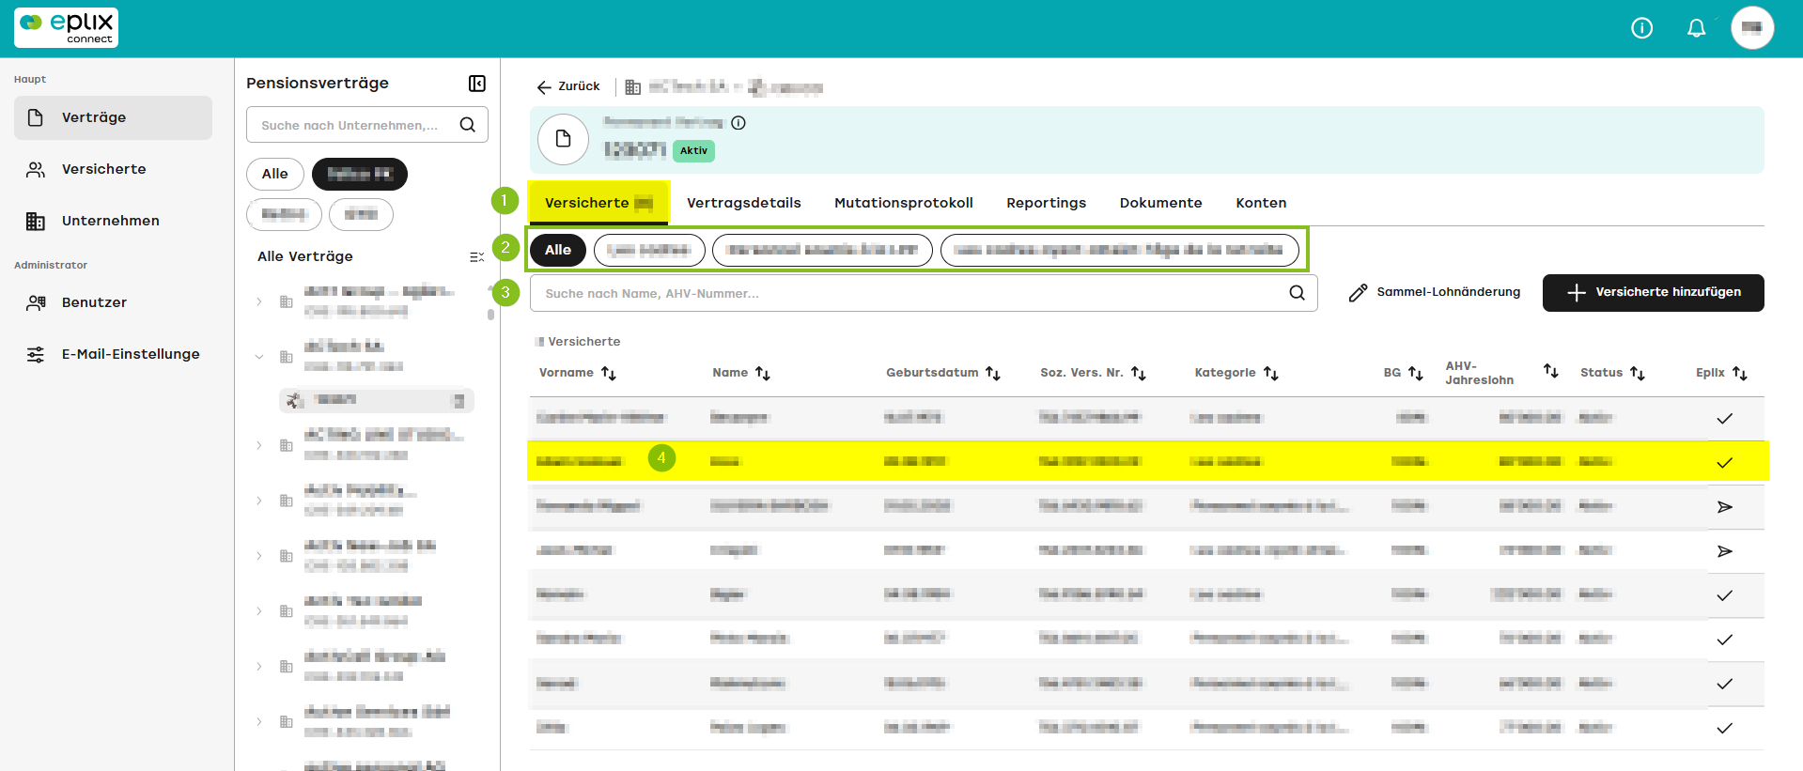This screenshot has width=1803, height=771.
Task: Open Versicherte in the sidebar
Action: [113, 169]
